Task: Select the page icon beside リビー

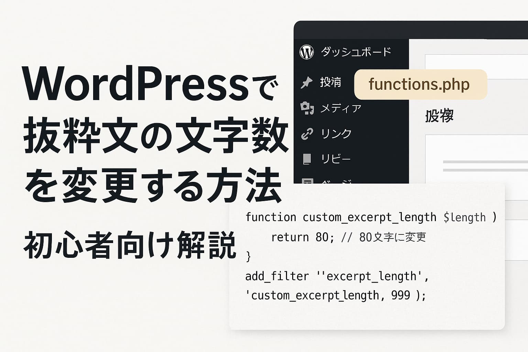Action: pos(307,158)
